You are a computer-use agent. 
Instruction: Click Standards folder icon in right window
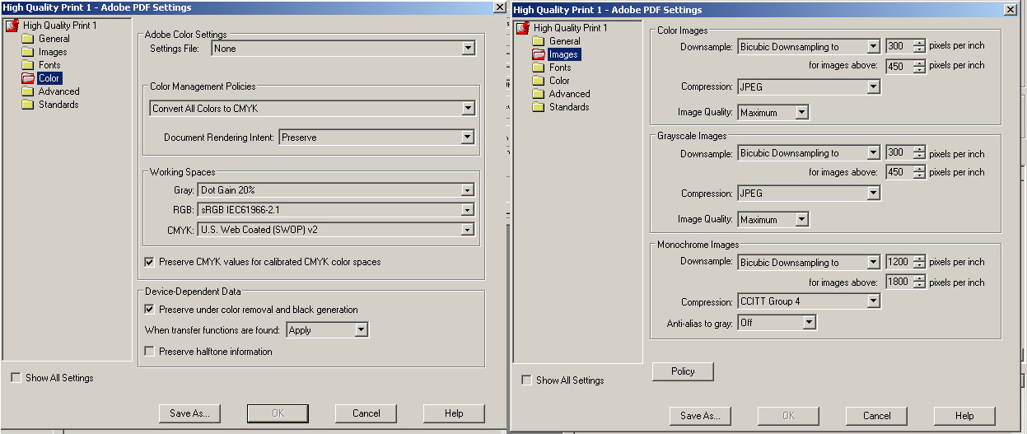538,107
